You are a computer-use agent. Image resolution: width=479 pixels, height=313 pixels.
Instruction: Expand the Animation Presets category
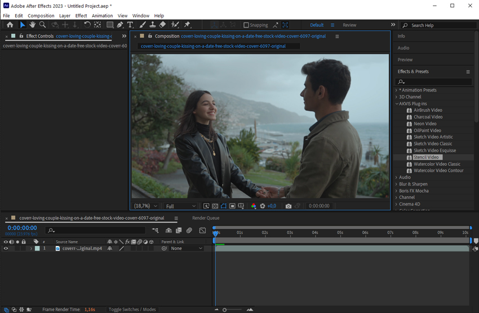point(396,90)
